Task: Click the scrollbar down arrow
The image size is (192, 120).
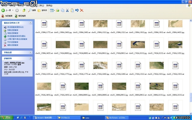Action: 191,113
